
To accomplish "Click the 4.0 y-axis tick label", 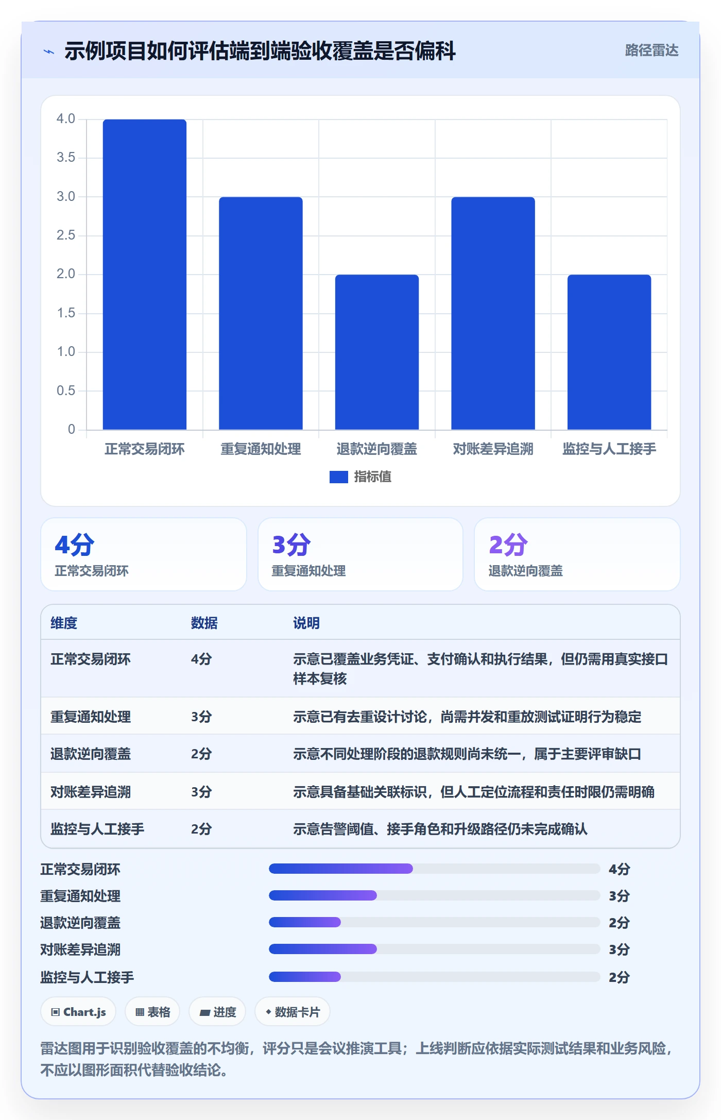I will (x=66, y=119).
